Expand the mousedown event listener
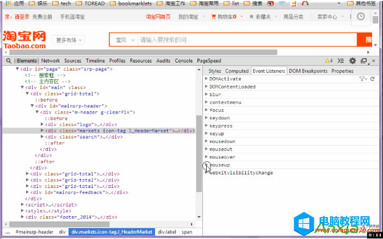 pyautogui.click(x=207, y=141)
